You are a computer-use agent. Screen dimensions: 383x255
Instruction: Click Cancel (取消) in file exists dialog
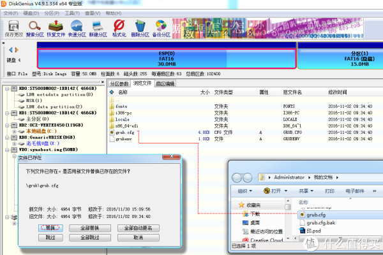(x=139, y=237)
